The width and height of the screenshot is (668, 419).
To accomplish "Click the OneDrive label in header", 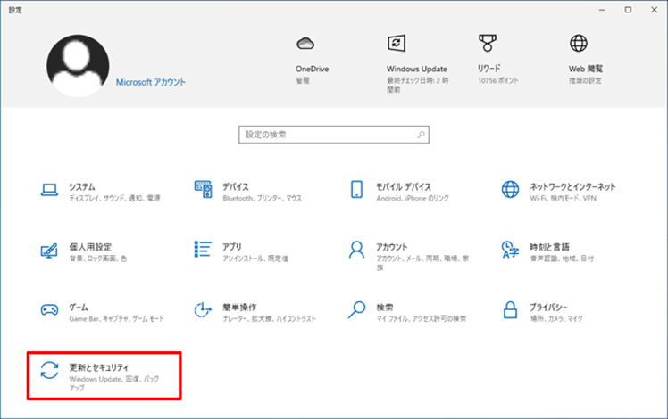I will [313, 69].
